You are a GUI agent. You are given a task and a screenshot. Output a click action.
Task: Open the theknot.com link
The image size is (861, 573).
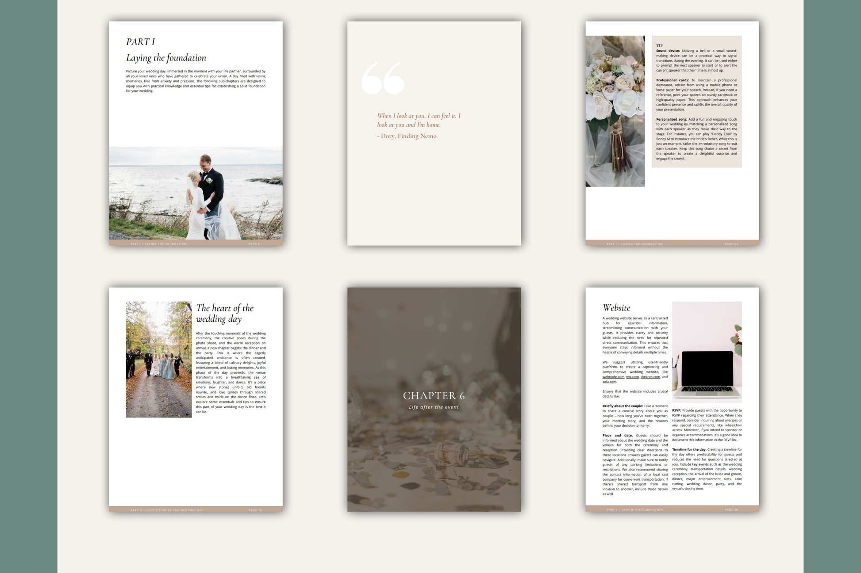tap(650, 377)
